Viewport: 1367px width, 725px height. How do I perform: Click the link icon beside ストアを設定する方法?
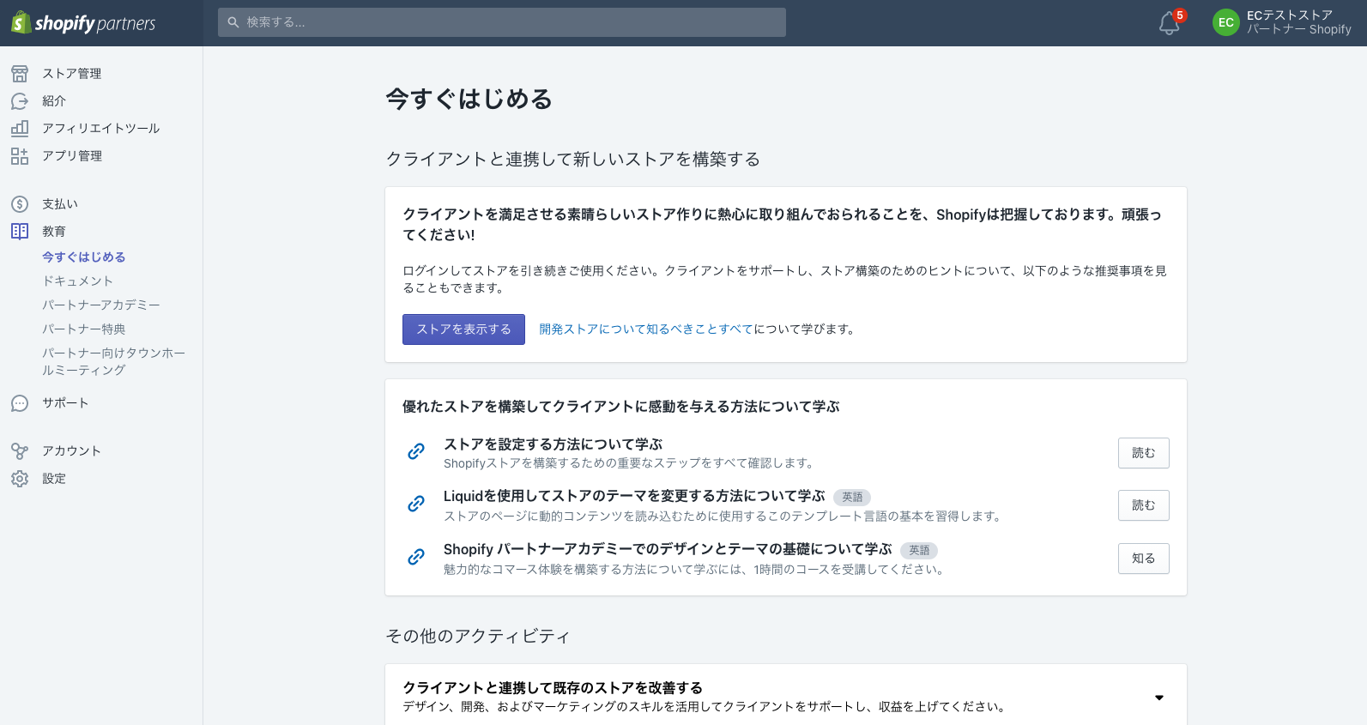[x=416, y=451]
